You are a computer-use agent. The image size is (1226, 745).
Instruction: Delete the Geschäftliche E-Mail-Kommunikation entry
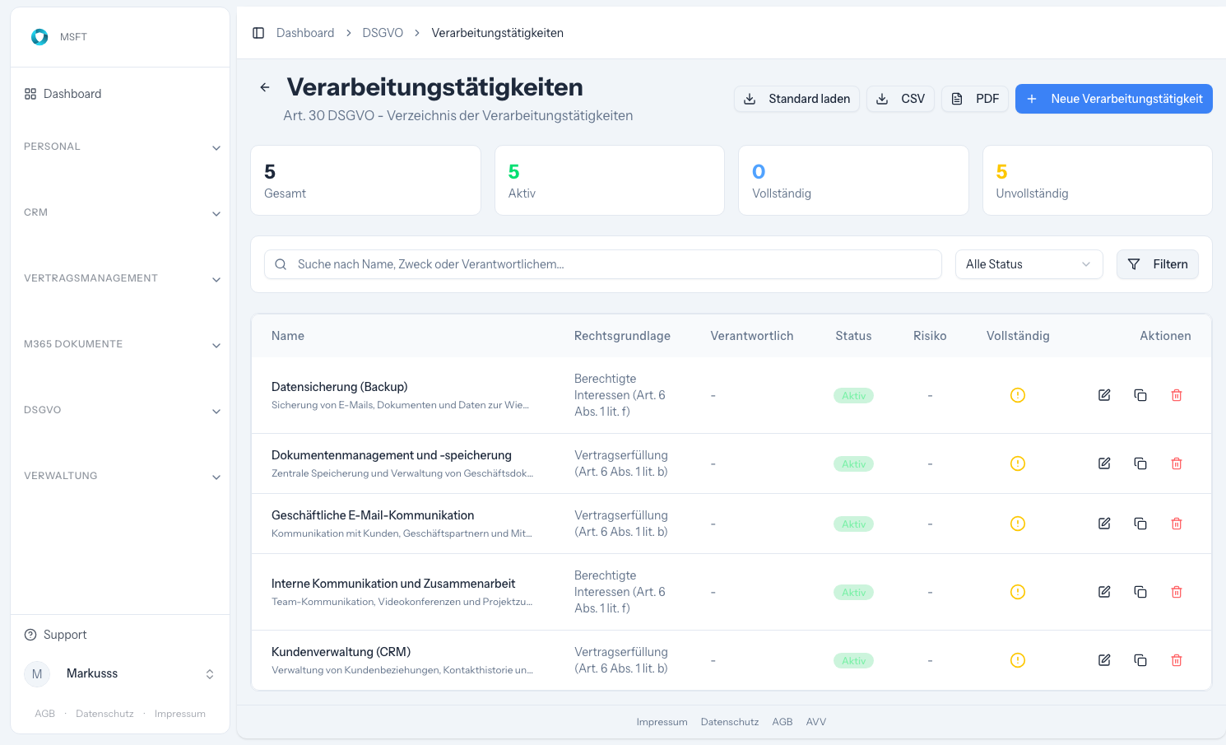1177,524
